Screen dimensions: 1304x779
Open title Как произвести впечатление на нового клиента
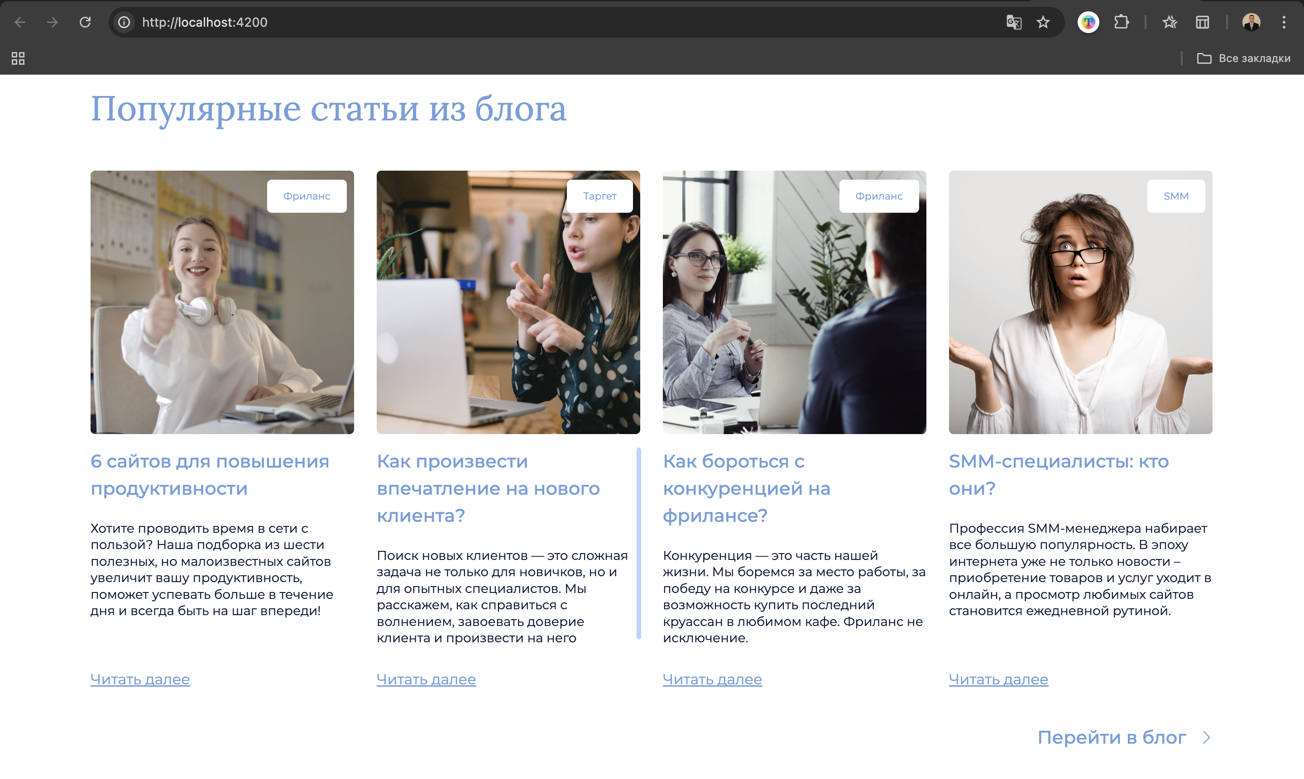[488, 488]
